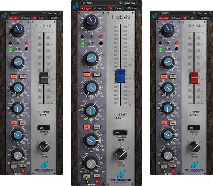Flip the saturation switch in the middle plugin
This screenshot has height=186, width=213.
click(92, 43)
